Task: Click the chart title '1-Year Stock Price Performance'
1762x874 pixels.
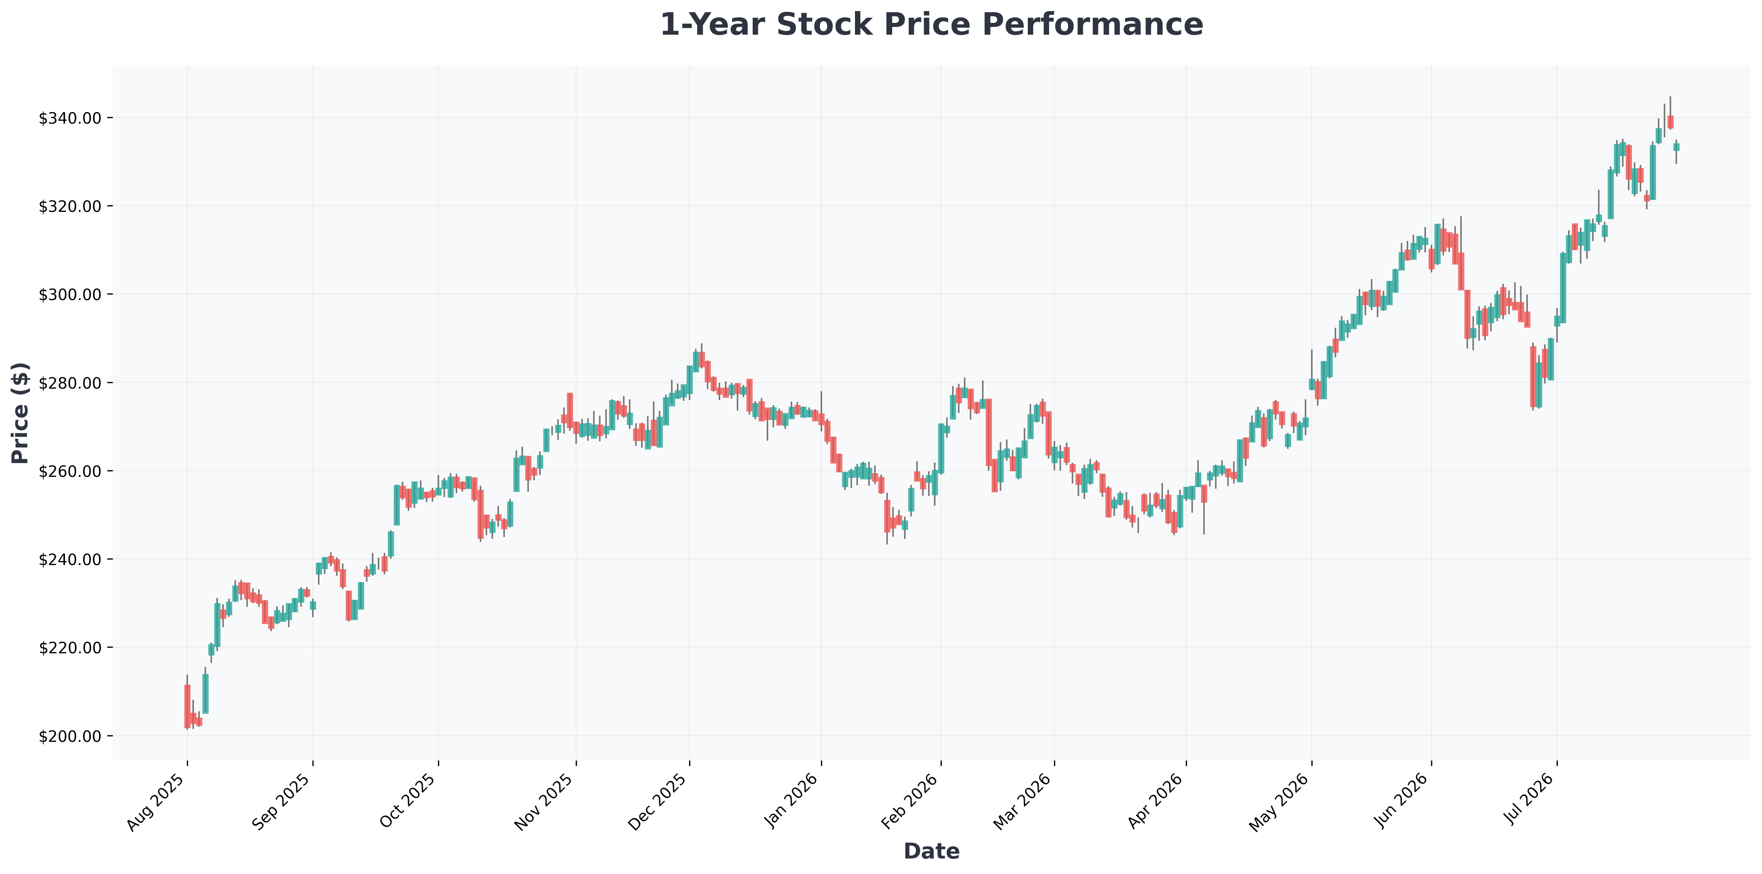Action: (x=931, y=25)
